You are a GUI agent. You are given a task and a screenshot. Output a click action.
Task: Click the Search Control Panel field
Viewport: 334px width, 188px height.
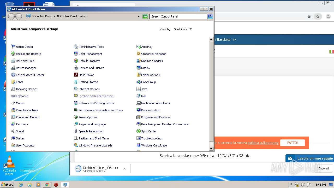point(179,16)
